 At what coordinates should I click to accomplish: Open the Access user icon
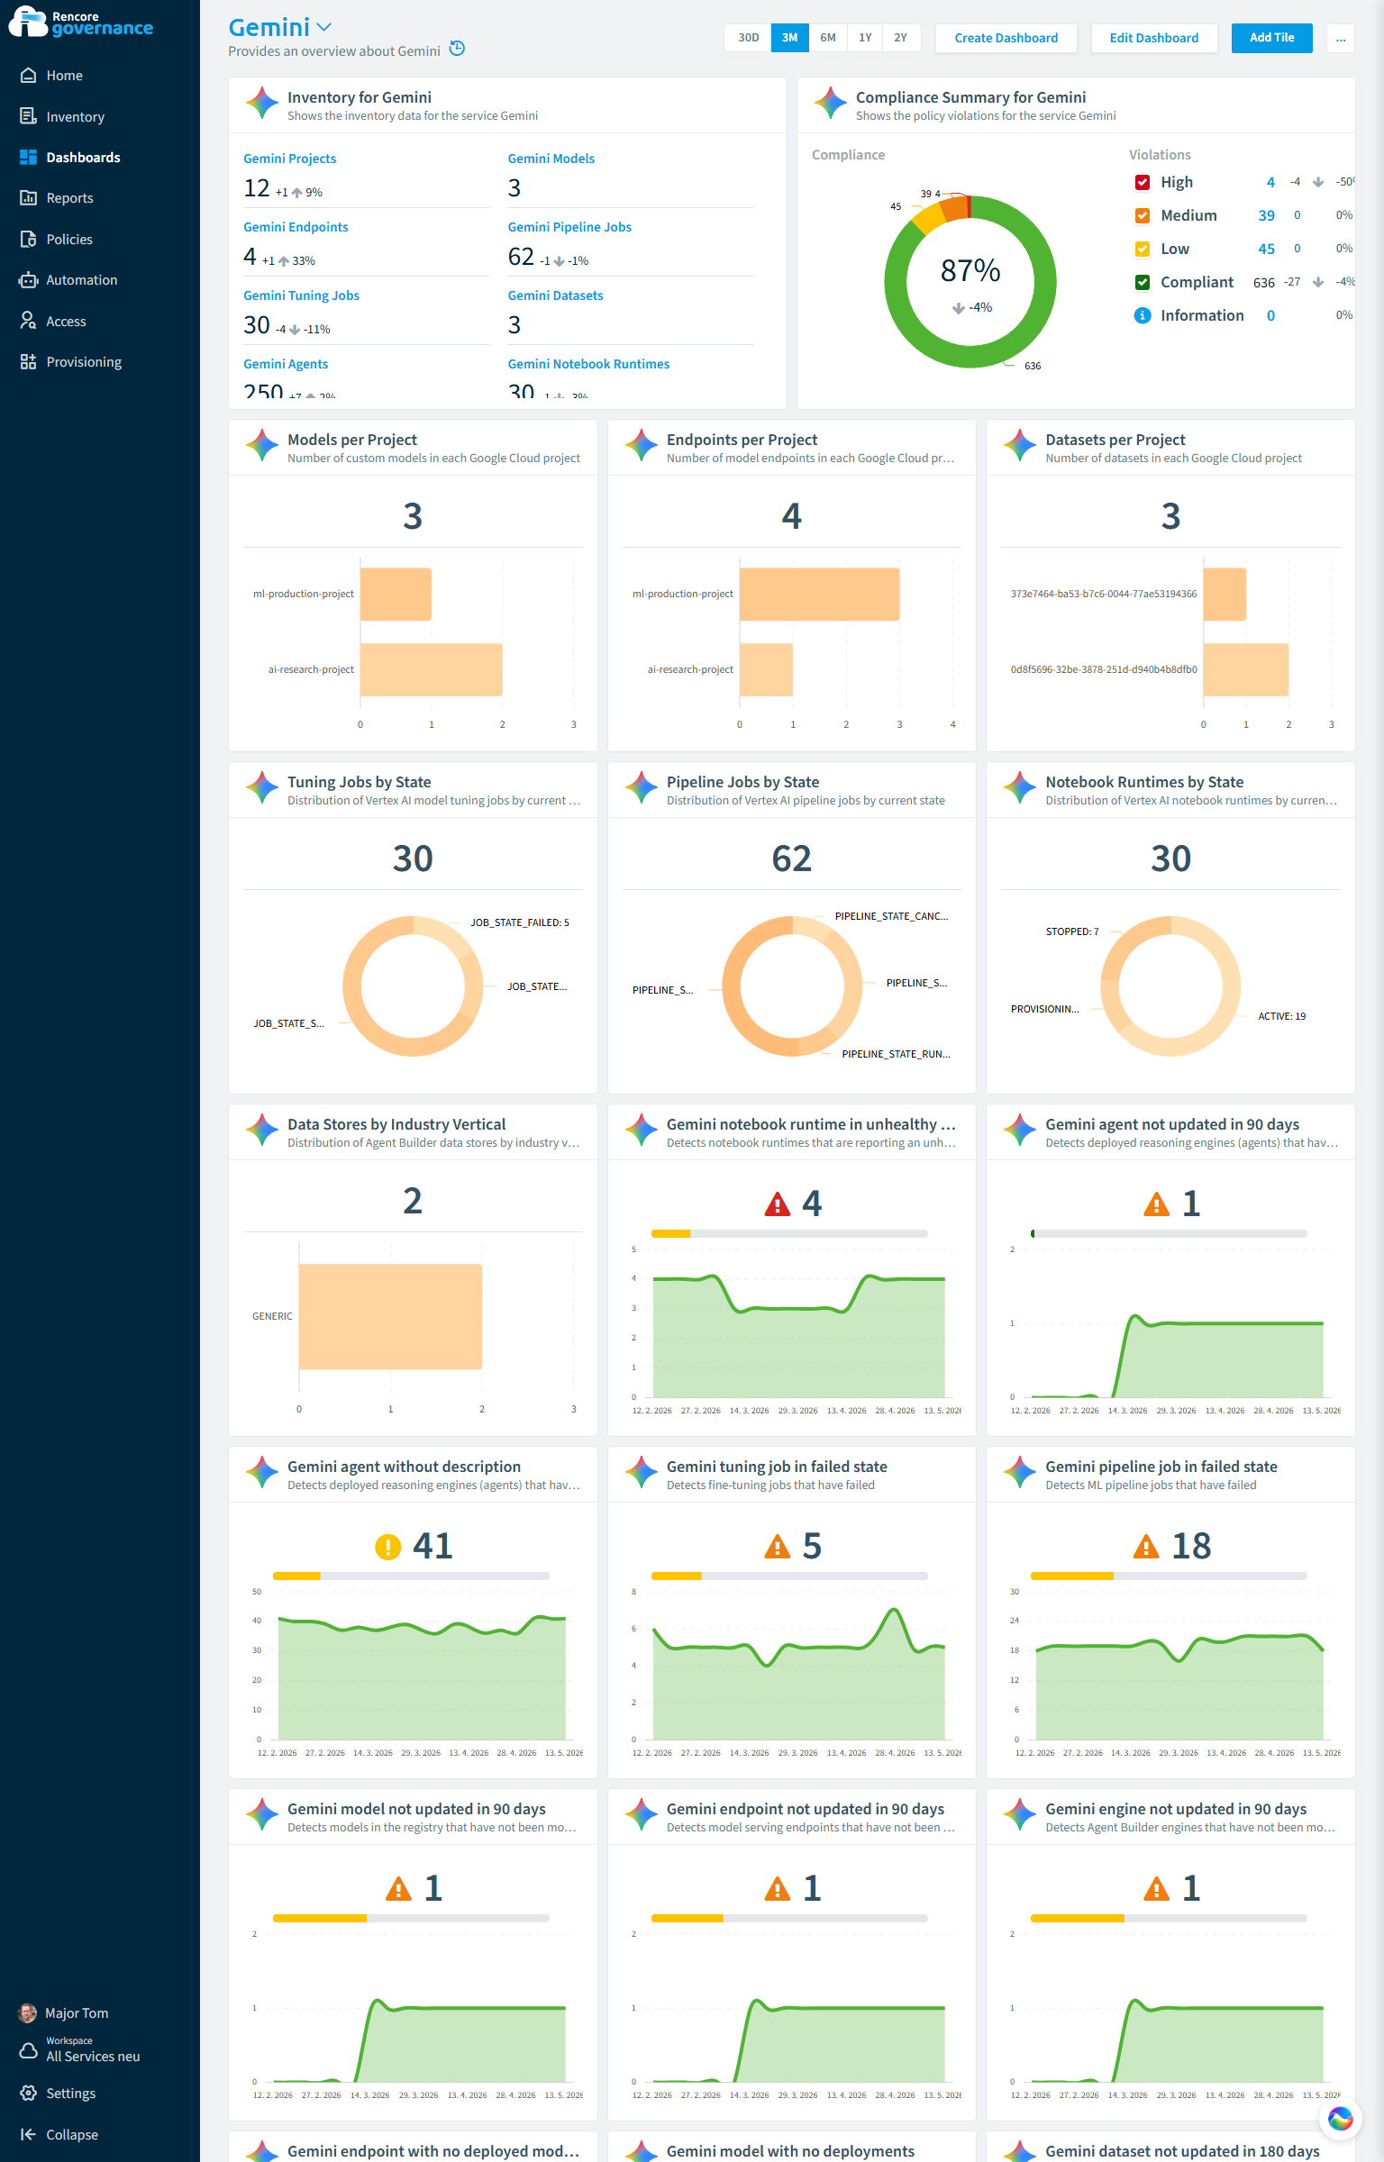[x=28, y=321]
